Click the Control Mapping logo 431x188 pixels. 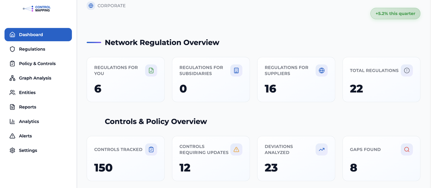[37, 9]
